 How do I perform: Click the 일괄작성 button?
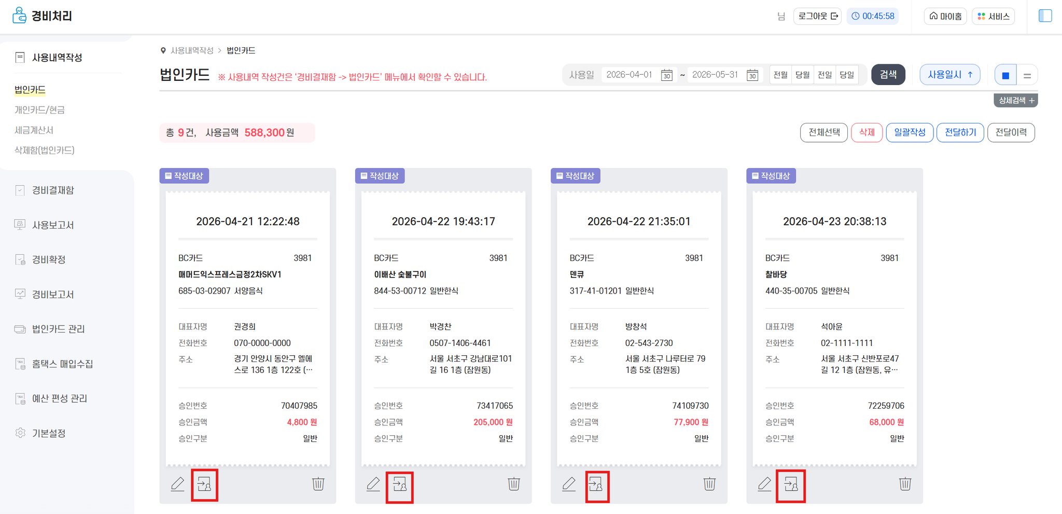pos(910,132)
